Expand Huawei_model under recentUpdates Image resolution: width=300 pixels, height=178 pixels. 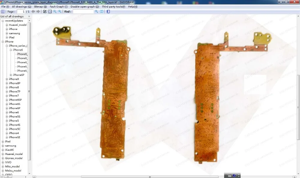7,25
